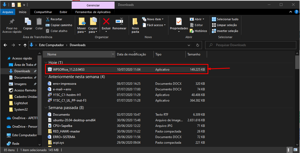Click Selecionar tudo button
Image resolution: width=300 pixels, height=153 pixels.
[x=225, y=19]
